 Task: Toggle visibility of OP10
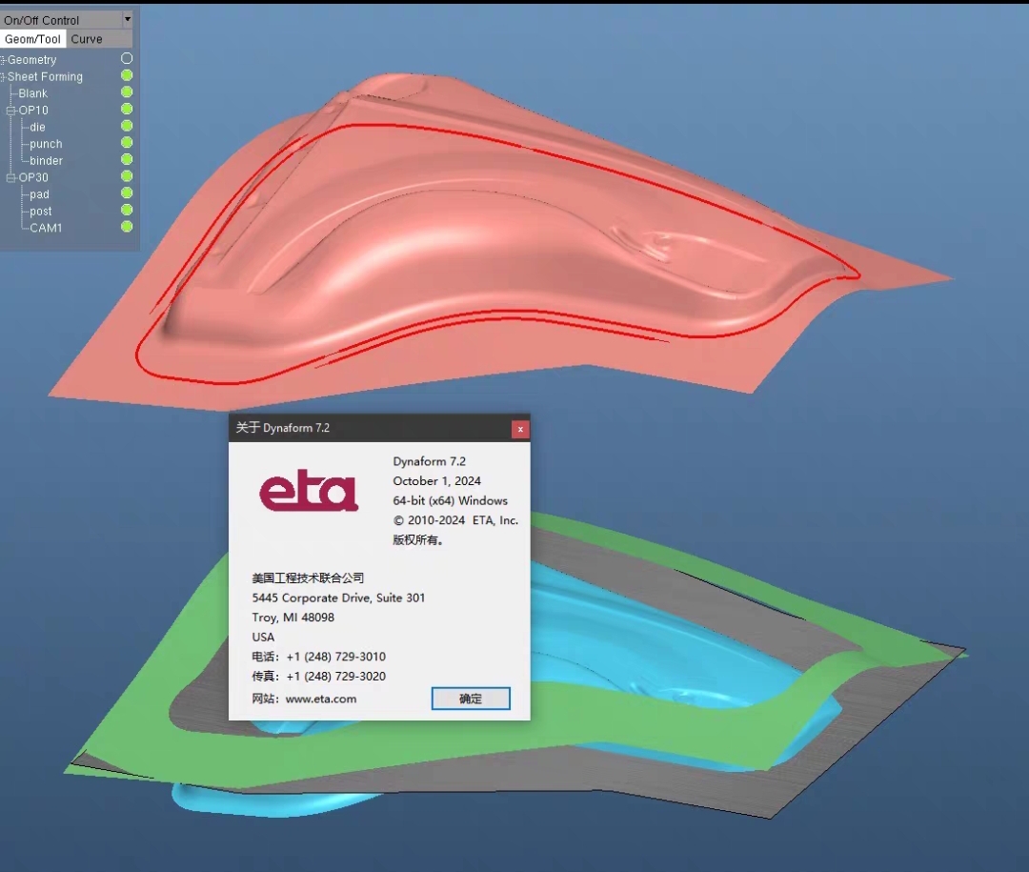[x=127, y=109]
